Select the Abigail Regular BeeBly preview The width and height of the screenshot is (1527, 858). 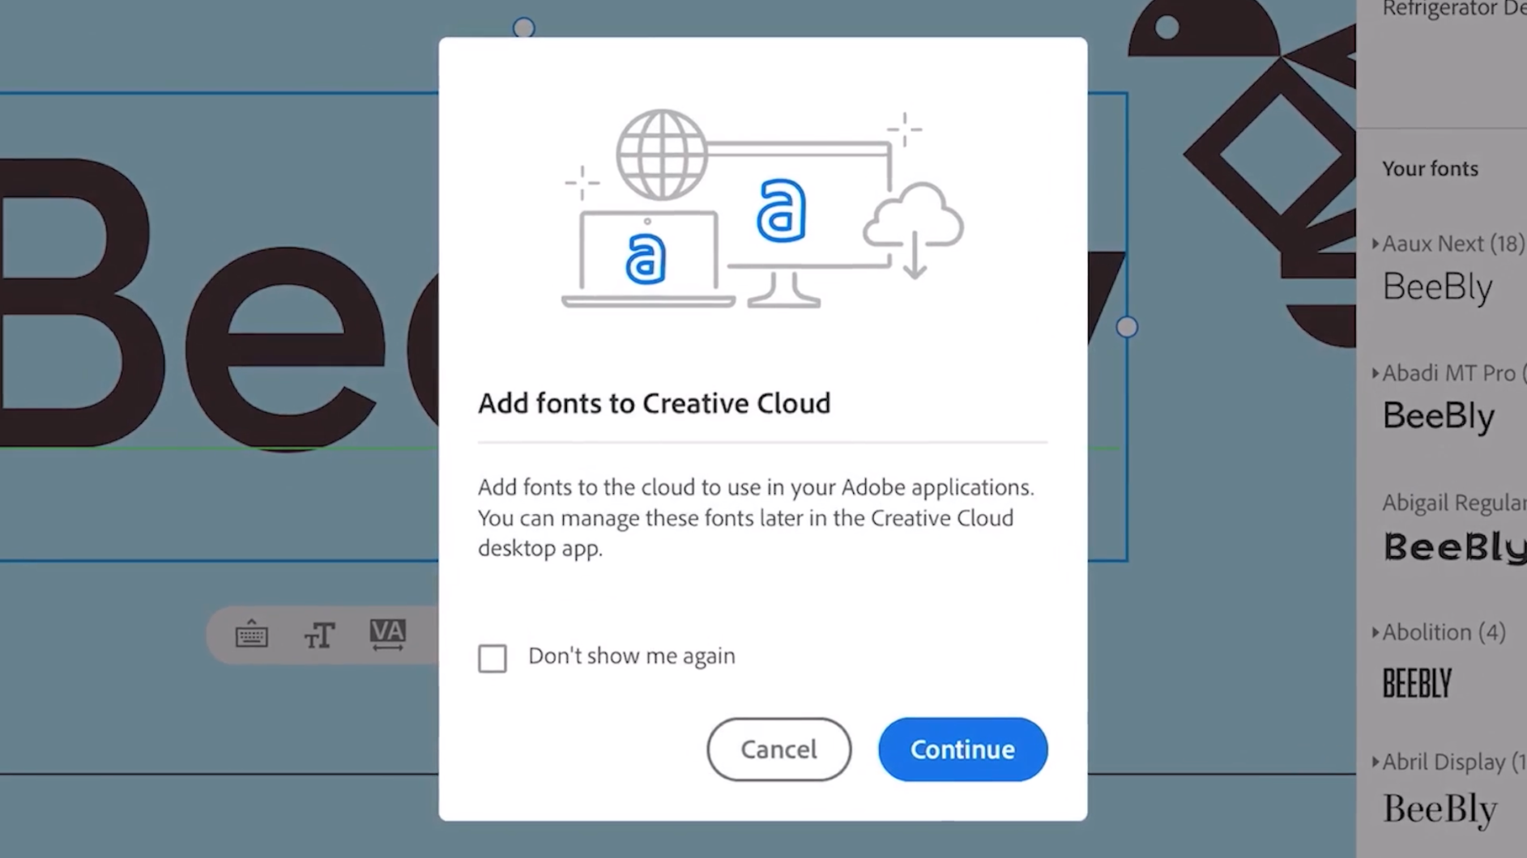[x=1454, y=548]
